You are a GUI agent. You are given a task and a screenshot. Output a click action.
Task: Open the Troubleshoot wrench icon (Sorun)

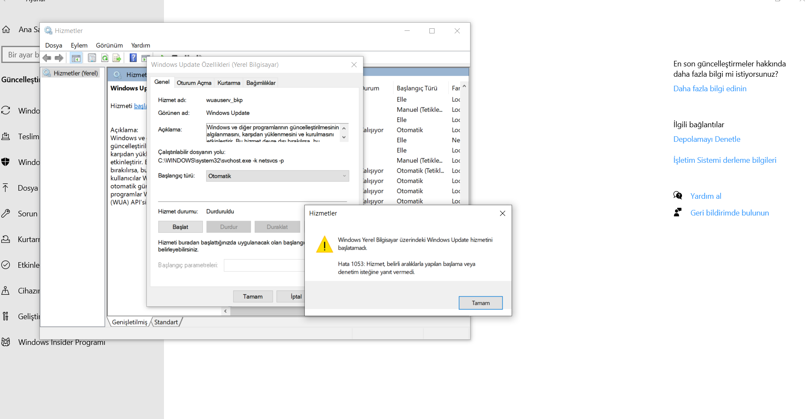(x=6, y=213)
